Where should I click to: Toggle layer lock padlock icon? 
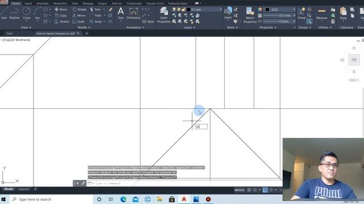point(183,10)
